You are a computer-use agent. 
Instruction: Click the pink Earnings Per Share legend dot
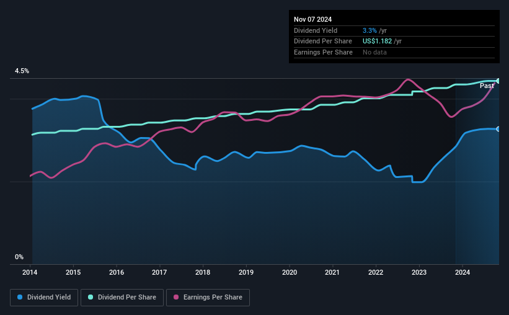pyautogui.click(x=176, y=297)
